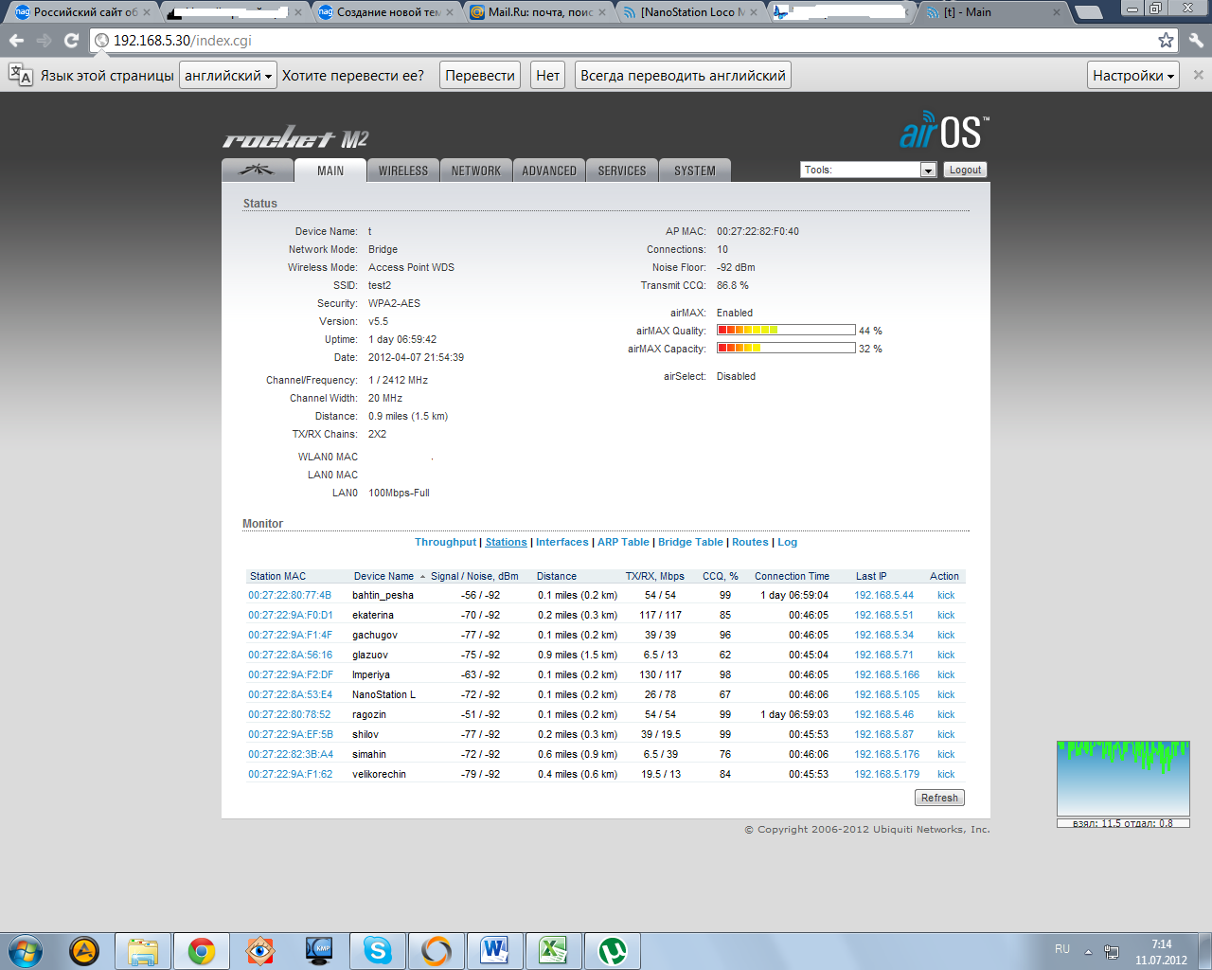Open the SERVICES tab
This screenshot has height=970, width=1212.
[622, 171]
